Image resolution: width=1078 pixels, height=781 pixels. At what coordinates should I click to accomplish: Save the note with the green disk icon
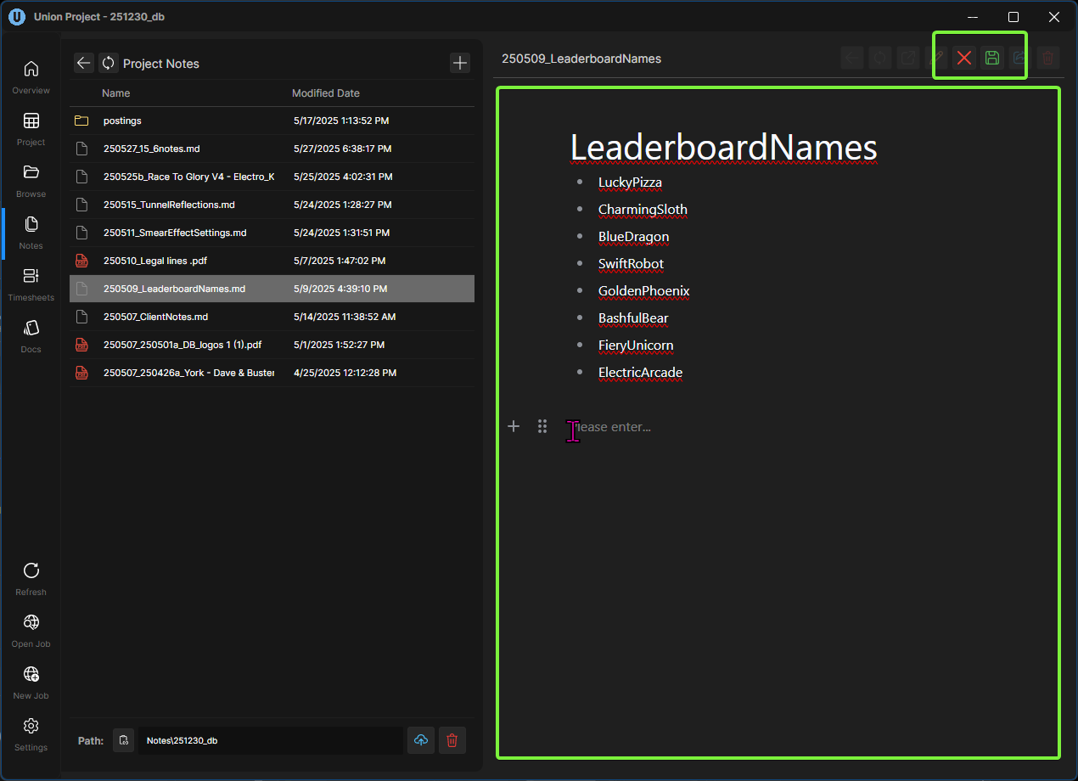(991, 58)
